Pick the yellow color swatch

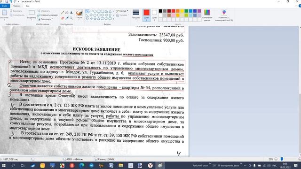pyautogui.click(x=182, y=11)
